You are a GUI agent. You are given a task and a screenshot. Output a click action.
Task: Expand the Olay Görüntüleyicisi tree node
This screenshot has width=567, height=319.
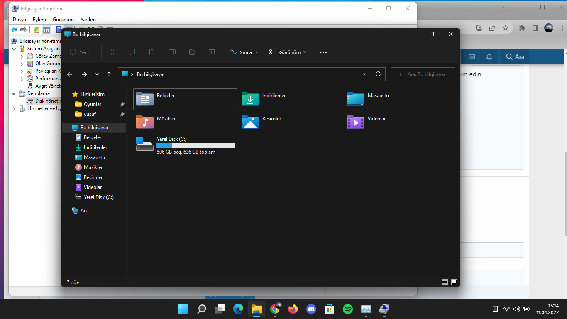click(22, 64)
